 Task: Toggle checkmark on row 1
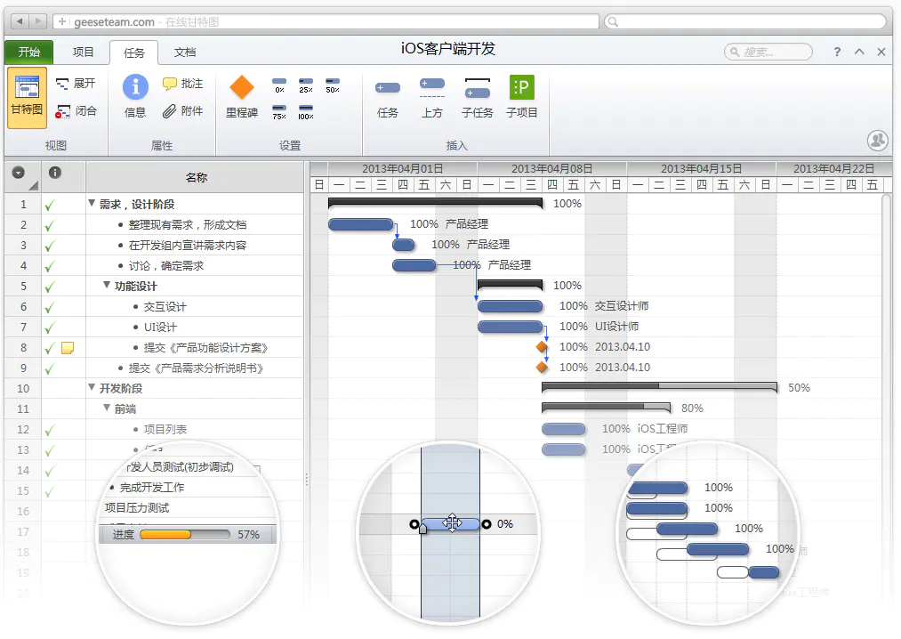pyautogui.click(x=50, y=205)
